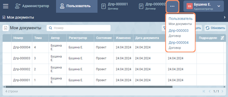Expand the right chevron on Мои документы bar

pos(224,17)
